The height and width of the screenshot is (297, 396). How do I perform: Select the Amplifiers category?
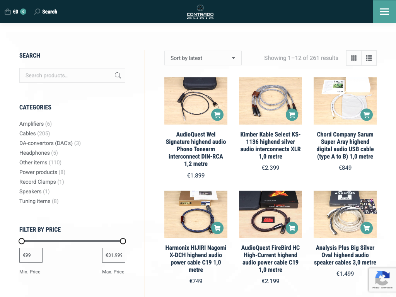(31, 124)
